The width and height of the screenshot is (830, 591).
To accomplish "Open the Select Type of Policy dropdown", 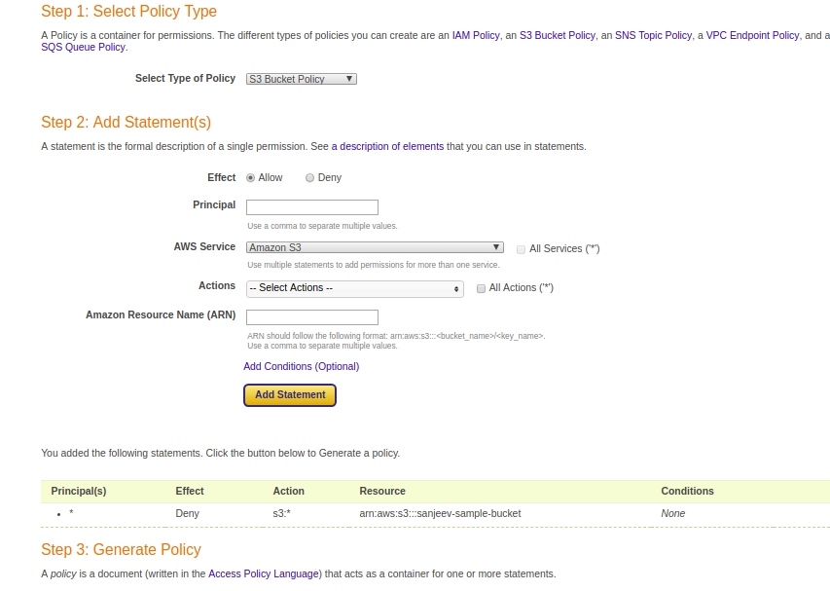I will pyautogui.click(x=302, y=79).
